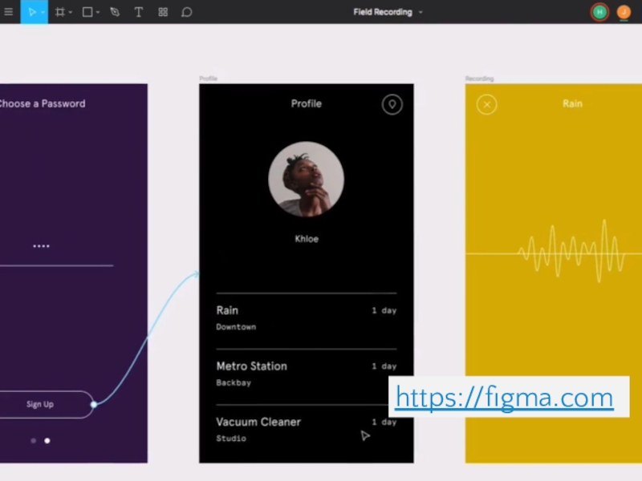Select the Frame tool
This screenshot has width=642, height=481.
(59, 12)
